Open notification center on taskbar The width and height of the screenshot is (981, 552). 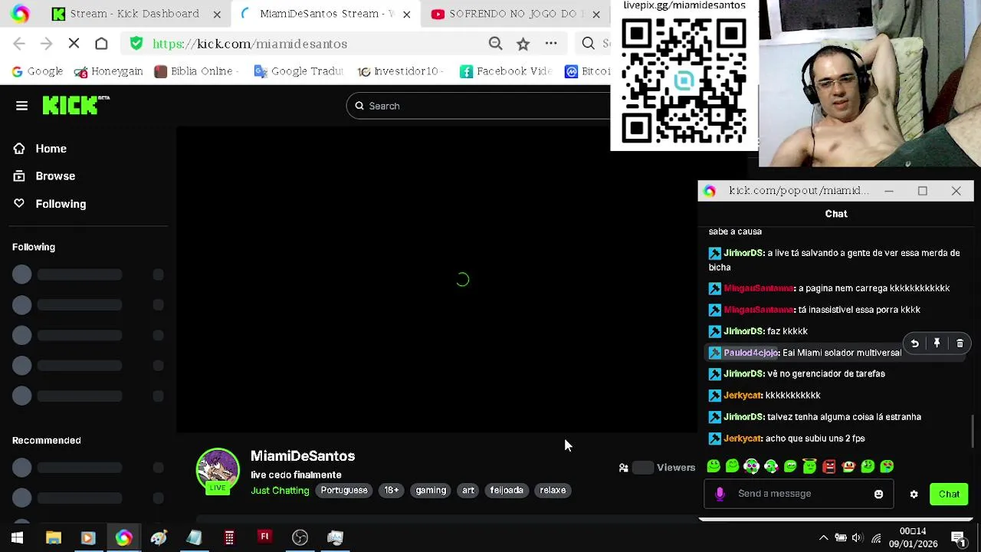point(958,537)
